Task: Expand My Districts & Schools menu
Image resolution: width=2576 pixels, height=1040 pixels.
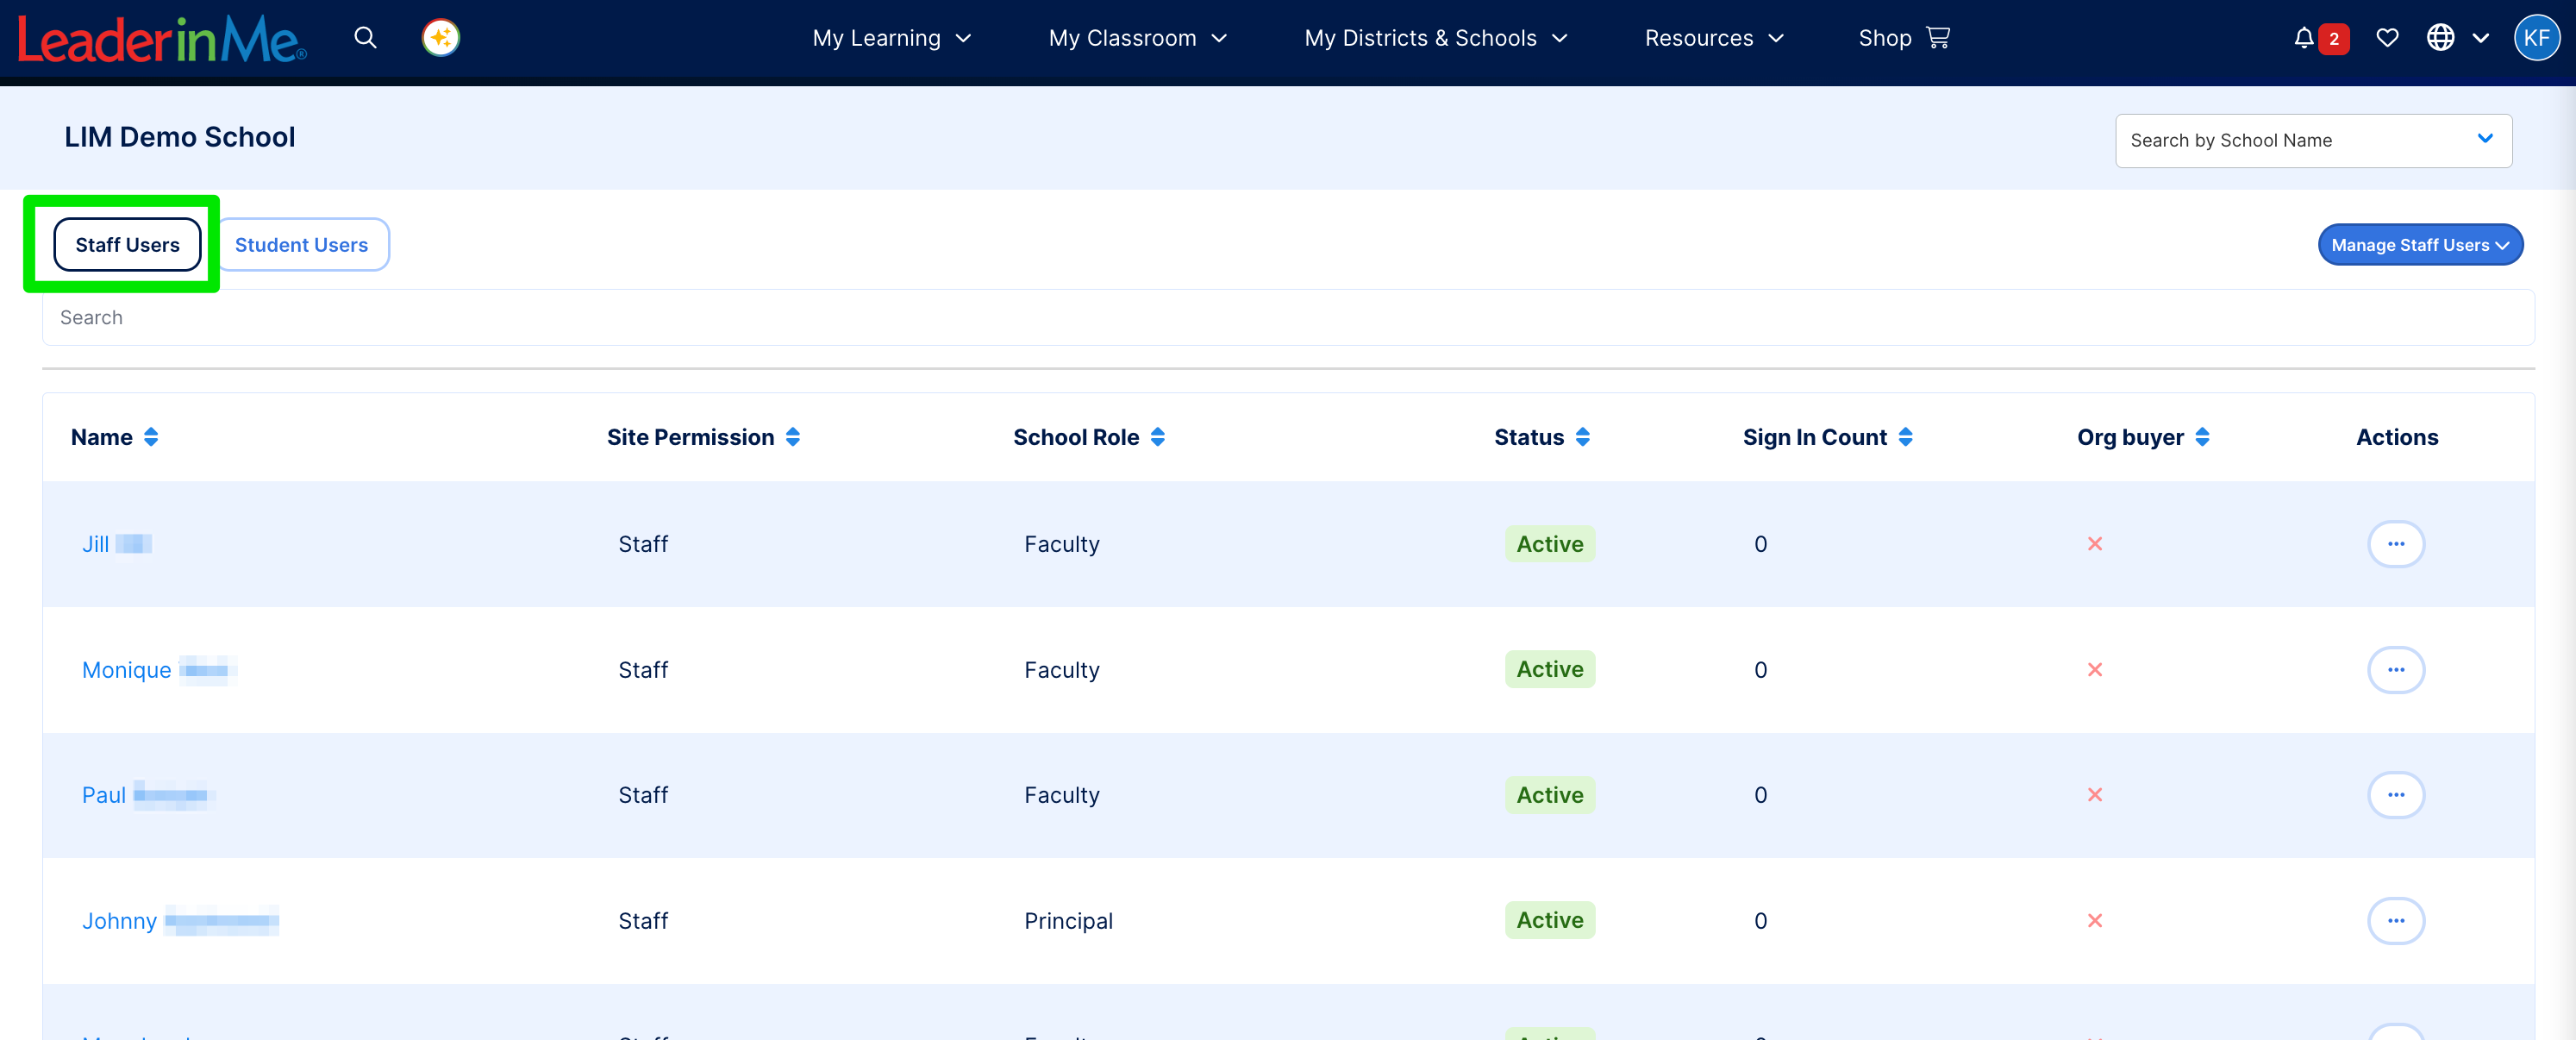Action: pos(1436,38)
